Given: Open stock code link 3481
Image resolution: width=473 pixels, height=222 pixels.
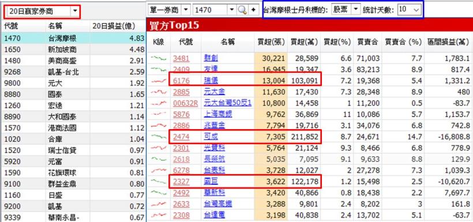Looking at the screenshot, I should tap(181, 58).
